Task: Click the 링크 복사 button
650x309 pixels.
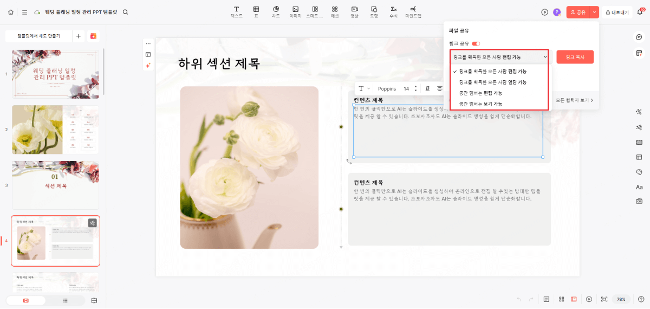Action: tap(575, 57)
